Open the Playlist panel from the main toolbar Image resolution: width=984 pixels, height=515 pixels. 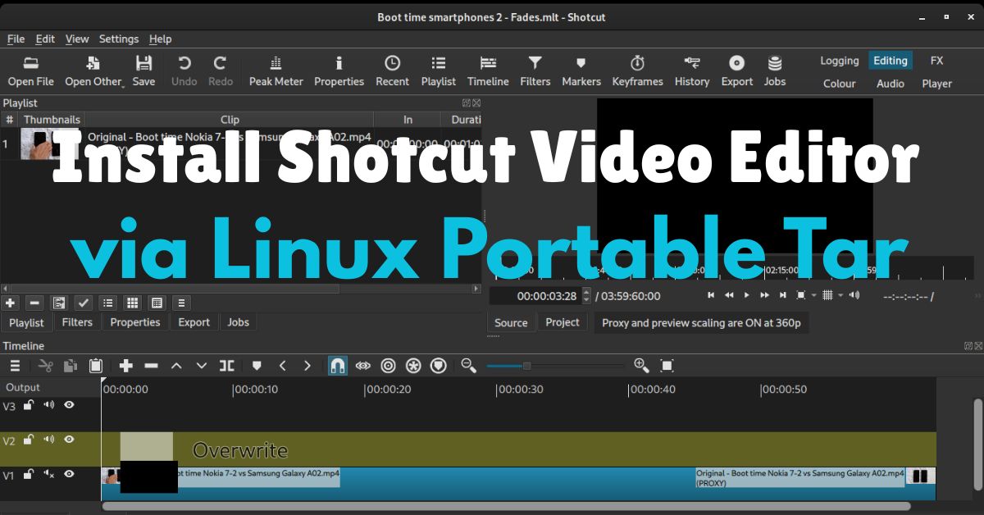439,71
